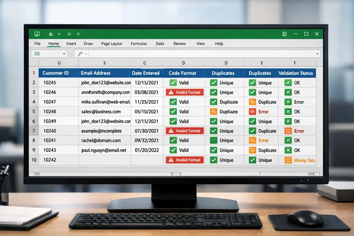
Task: Click the save arrow icon in the title bar
Action: (x=51, y=34)
